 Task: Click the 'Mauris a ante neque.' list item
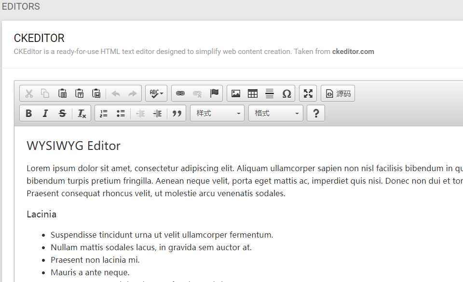90,272
